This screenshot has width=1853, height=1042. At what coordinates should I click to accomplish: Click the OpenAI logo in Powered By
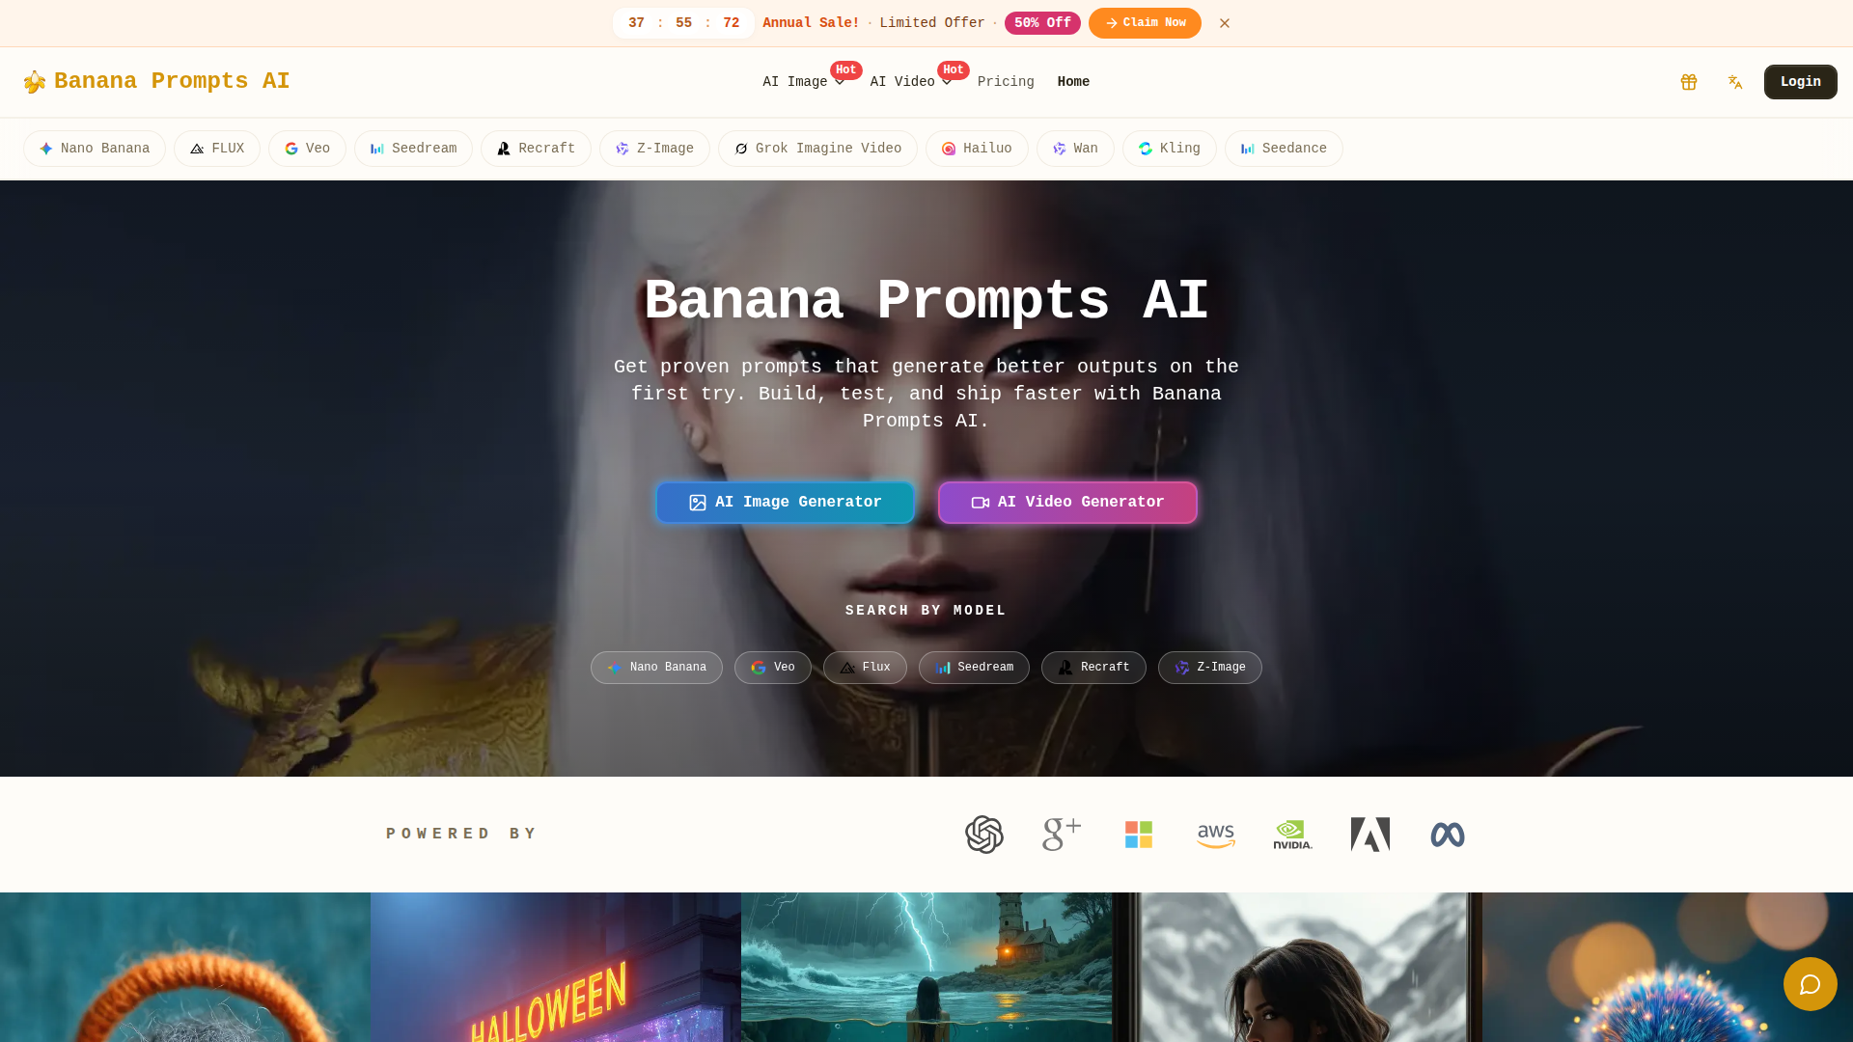click(984, 835)
